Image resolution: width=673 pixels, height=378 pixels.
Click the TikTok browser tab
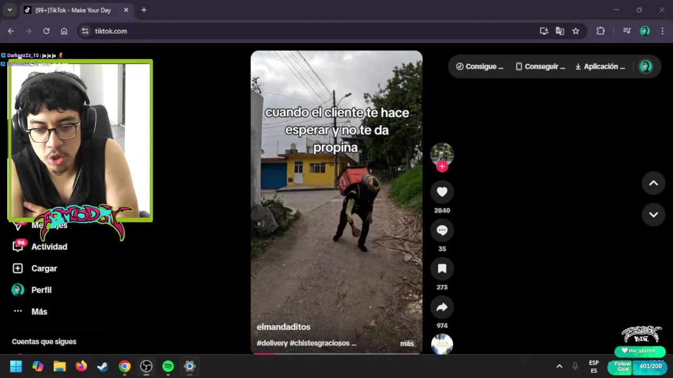click(x=76, y=10)
